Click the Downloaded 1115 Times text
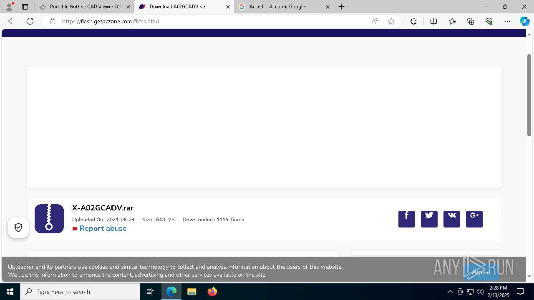 point(213,220)
